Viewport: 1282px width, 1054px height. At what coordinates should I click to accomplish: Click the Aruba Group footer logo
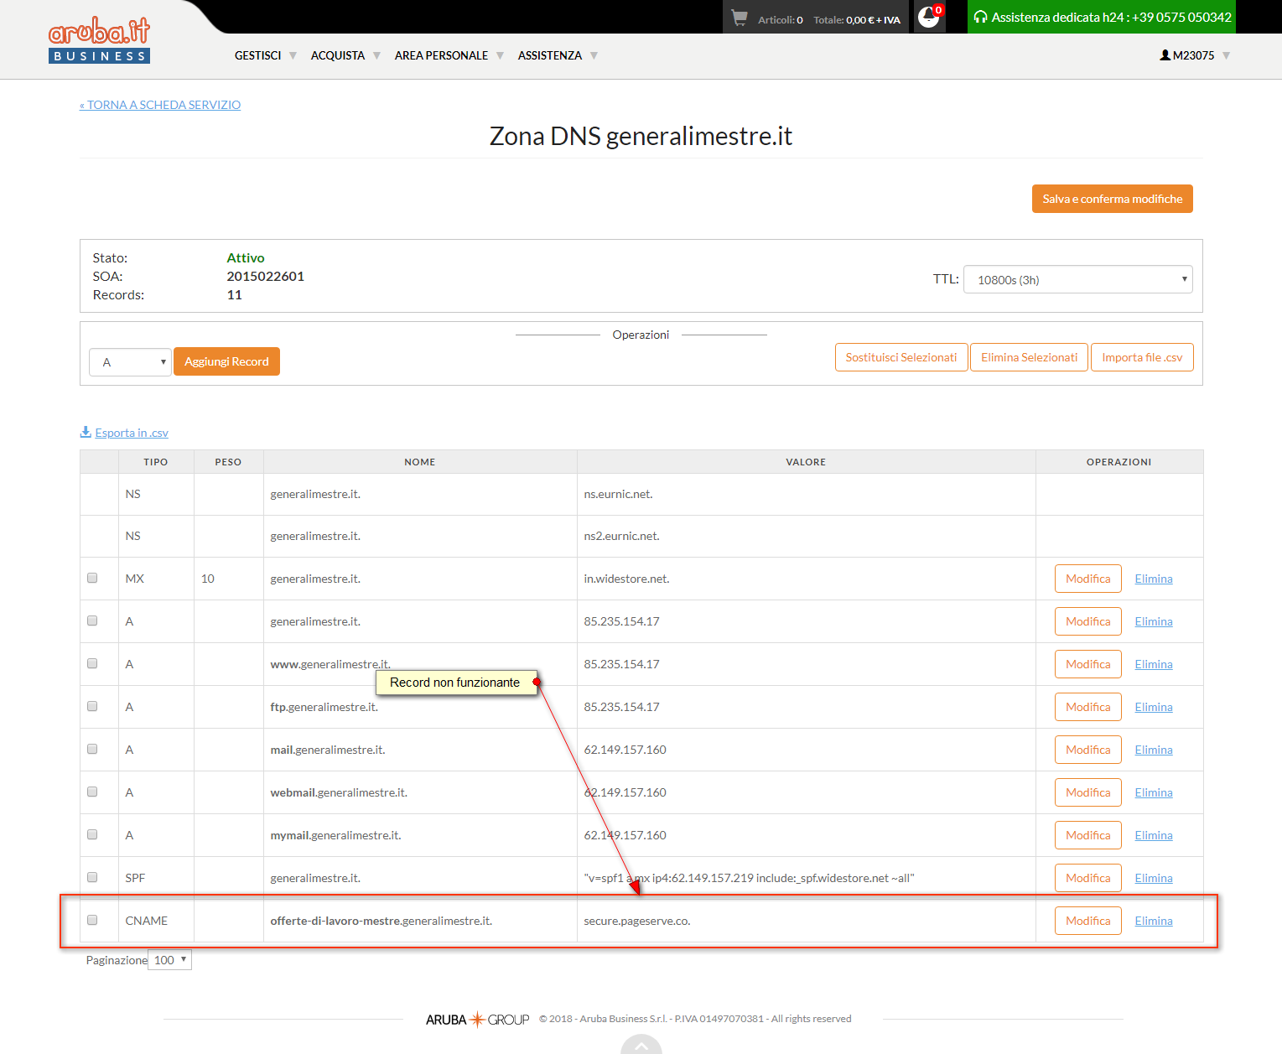click(478, 1020)
